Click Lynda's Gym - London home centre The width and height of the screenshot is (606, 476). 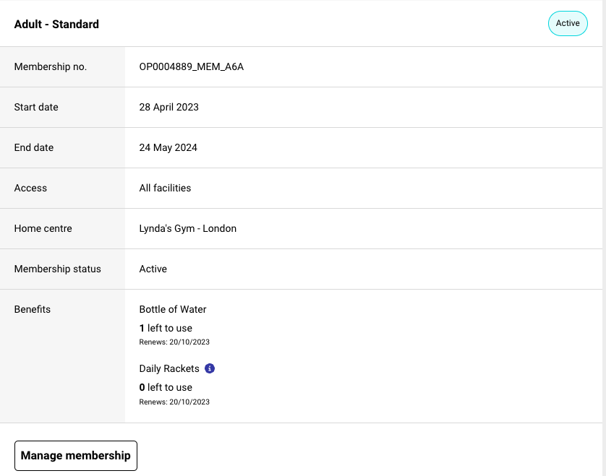188,228
